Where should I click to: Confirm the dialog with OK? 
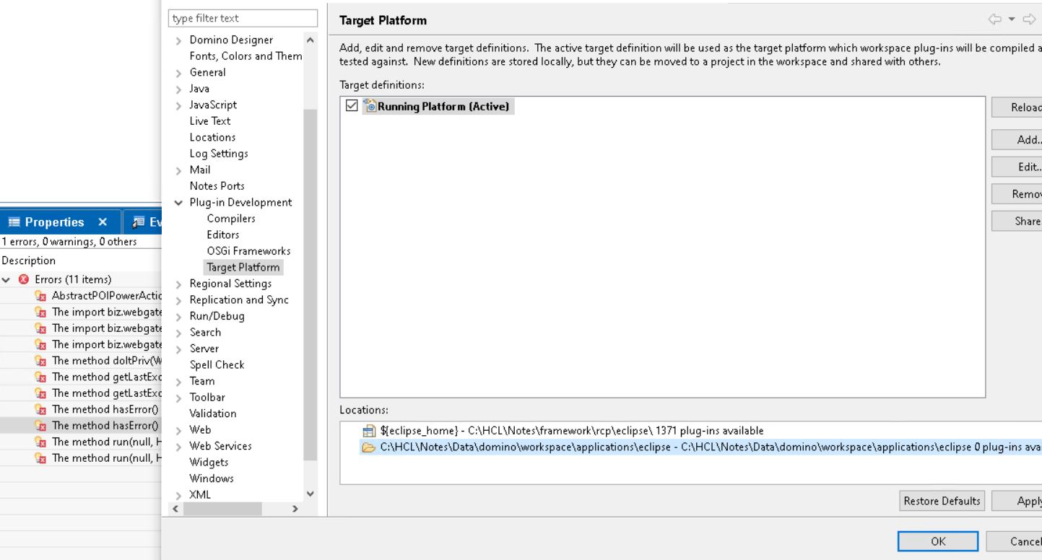click(937, 541)
